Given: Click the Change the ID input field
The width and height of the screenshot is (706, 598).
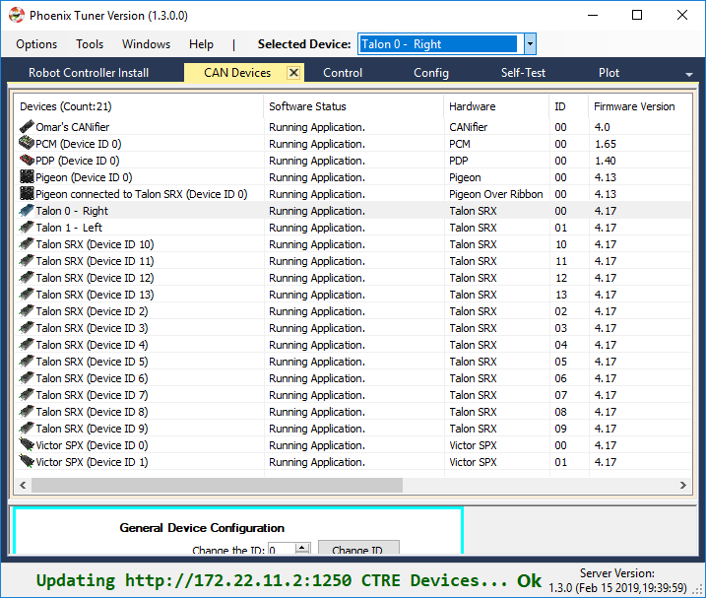Looking at the screenshot, I should click(282, 549).
